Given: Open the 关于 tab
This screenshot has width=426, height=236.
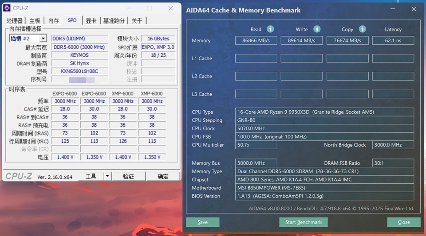Looking at the screenshot, I should [137, 21].
